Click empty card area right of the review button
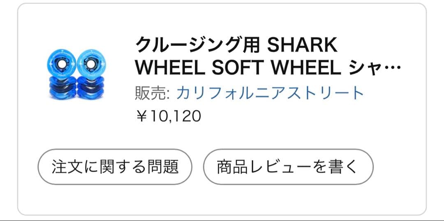 [x=399, y=167]
